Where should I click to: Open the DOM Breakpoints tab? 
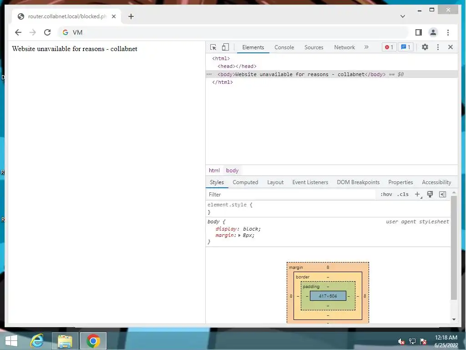tap(358, 182)
